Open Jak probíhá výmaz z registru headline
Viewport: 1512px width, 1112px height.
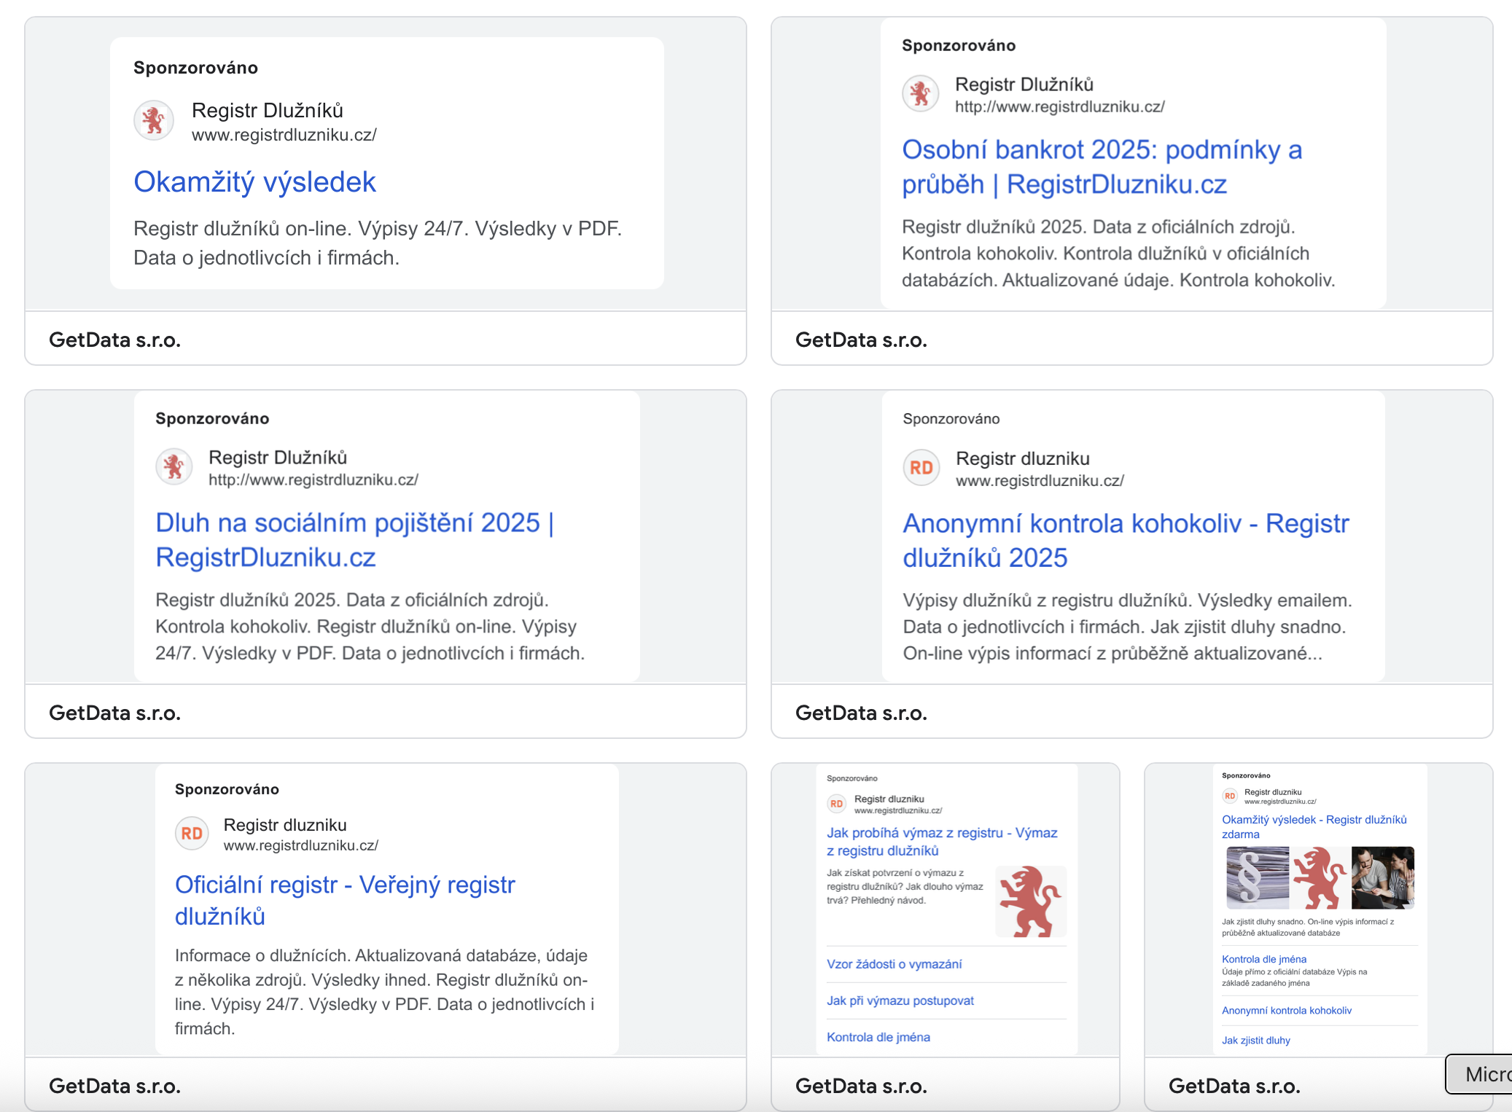point(942,842)
